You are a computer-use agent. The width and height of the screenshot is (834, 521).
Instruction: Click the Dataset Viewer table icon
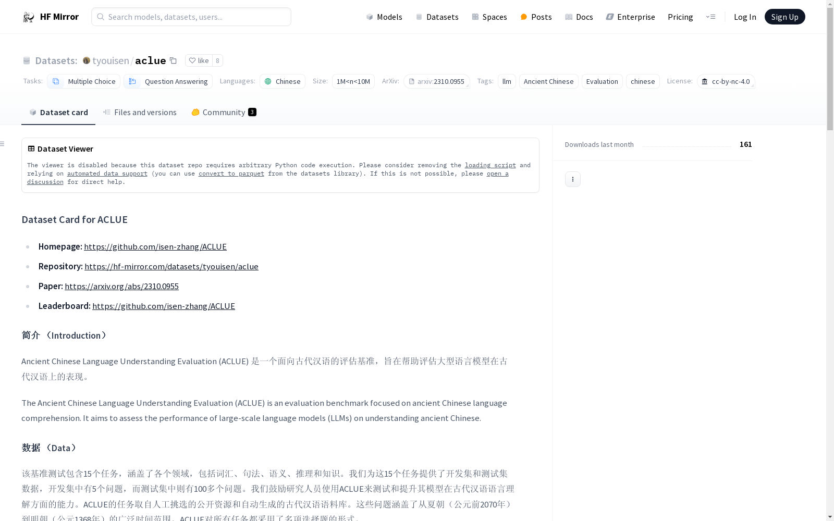coord(31,148)
